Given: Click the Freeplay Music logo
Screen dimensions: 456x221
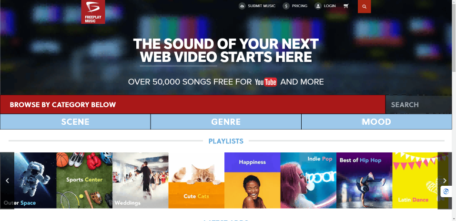Looking at the screenshot, I should click(x=93, y=11).
